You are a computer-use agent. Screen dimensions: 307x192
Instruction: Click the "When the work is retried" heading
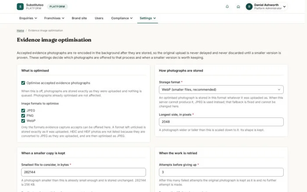[x=178, y=153]
